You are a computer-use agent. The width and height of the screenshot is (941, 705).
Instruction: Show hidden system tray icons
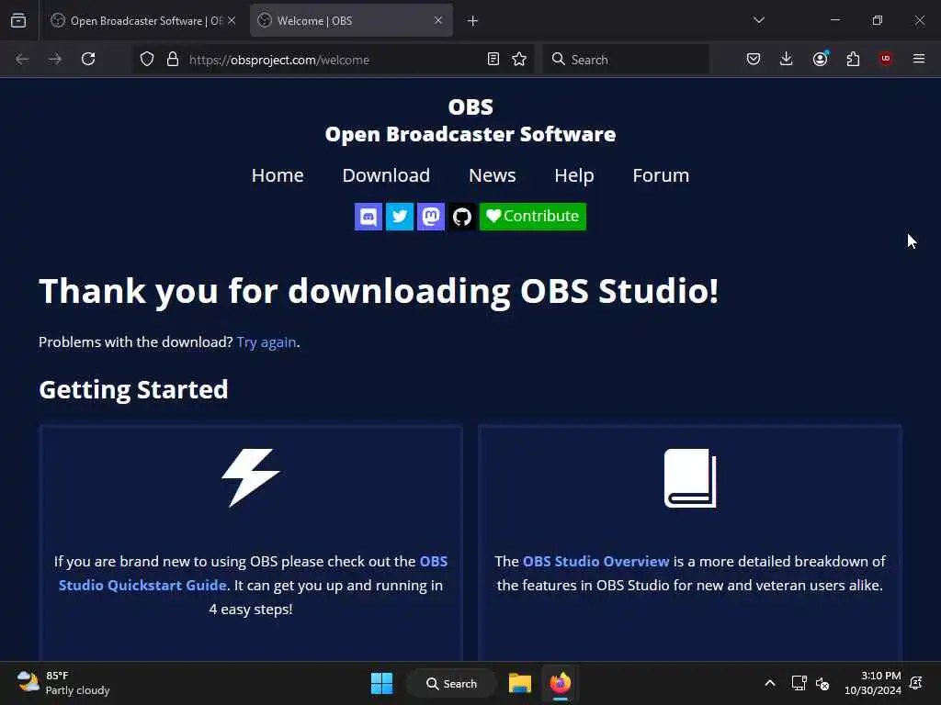point(770,683)
